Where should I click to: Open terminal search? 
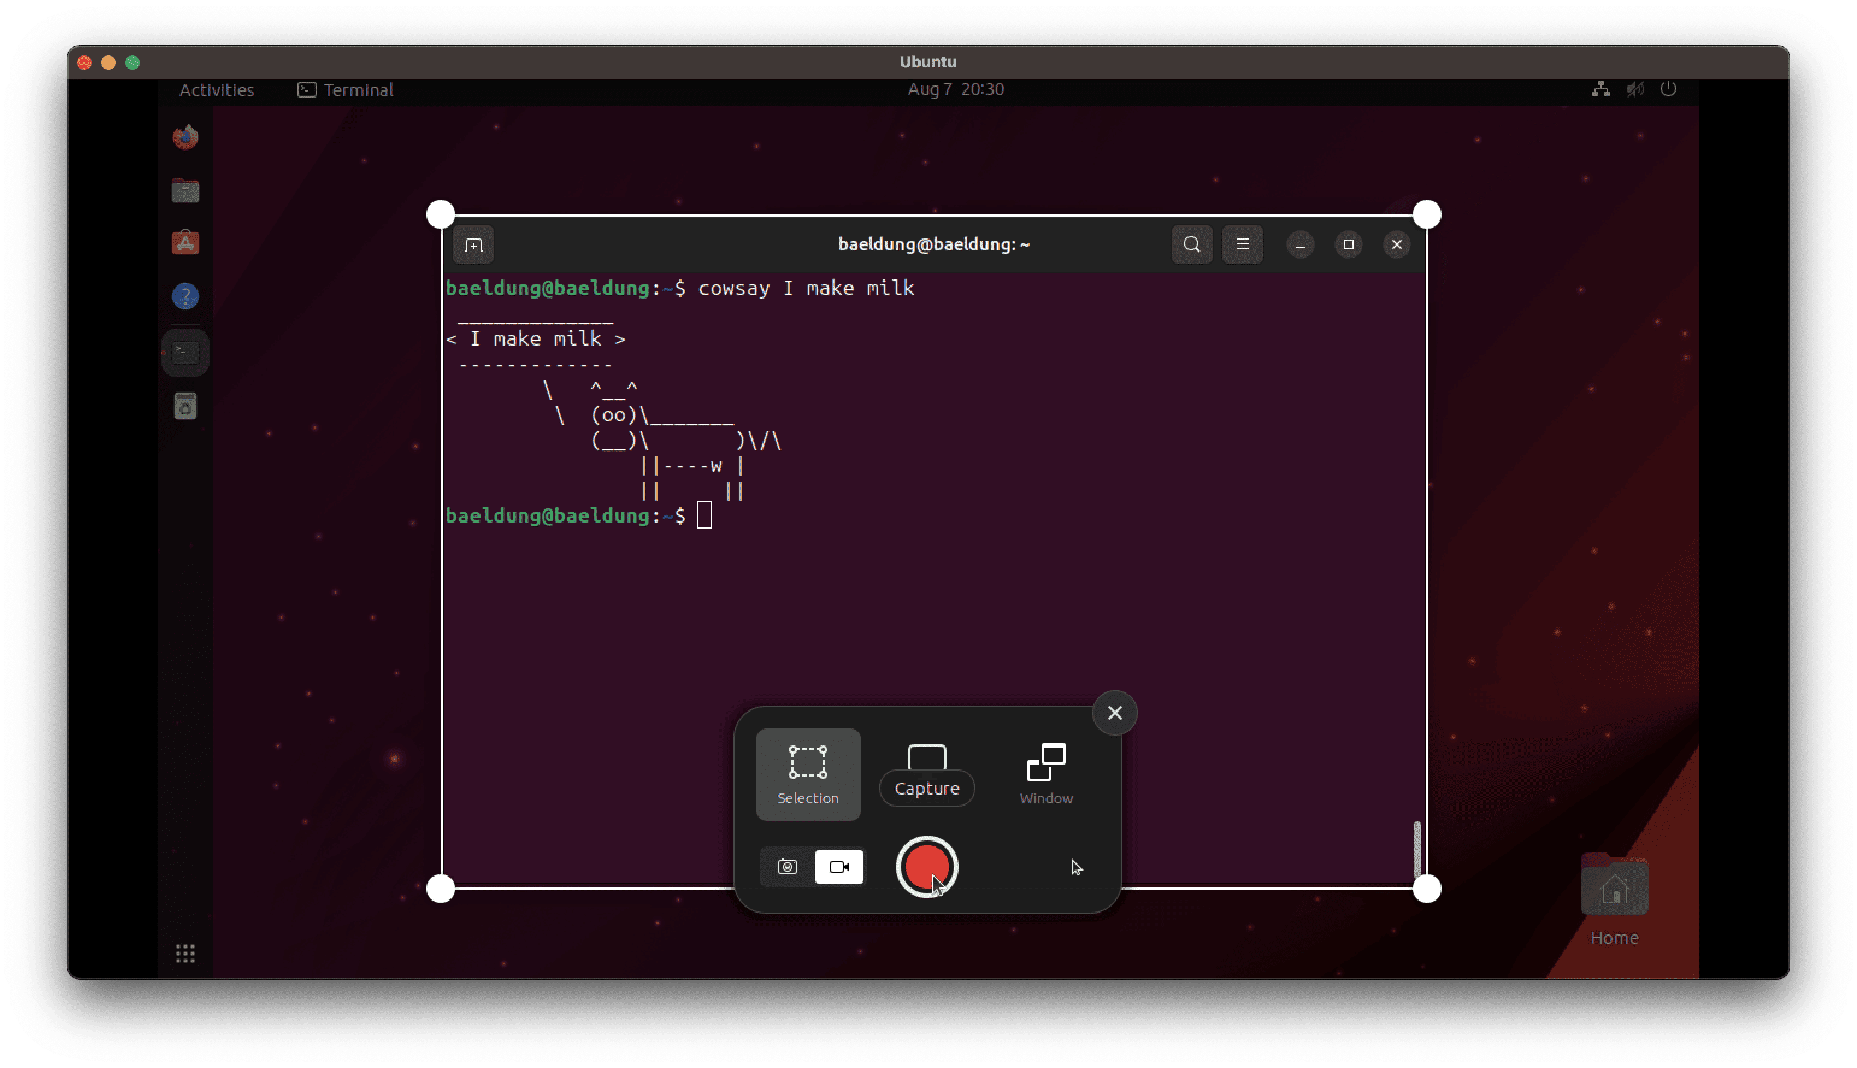[1191, 244]
